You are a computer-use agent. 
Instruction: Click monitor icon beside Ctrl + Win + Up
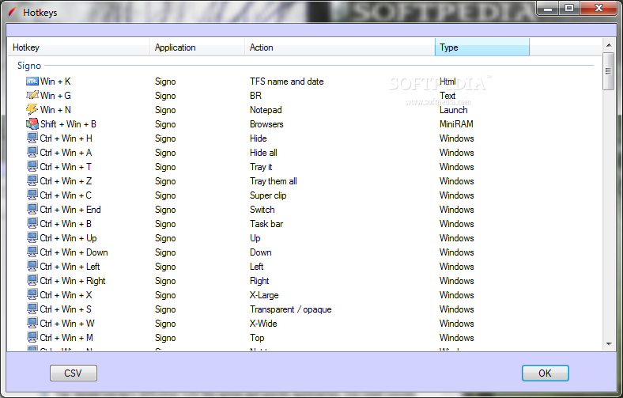pyautogui.click(x=32, y=237)
